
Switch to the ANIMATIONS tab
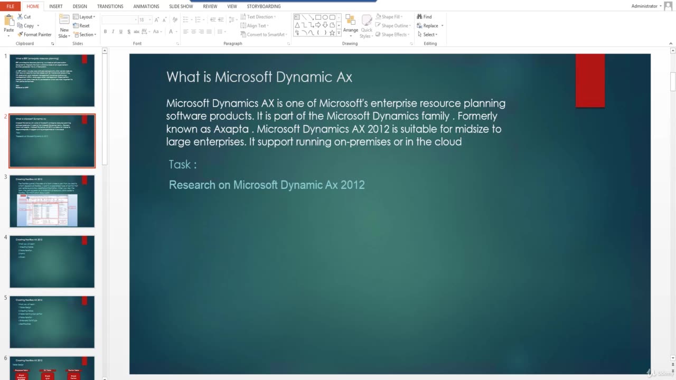146,6
